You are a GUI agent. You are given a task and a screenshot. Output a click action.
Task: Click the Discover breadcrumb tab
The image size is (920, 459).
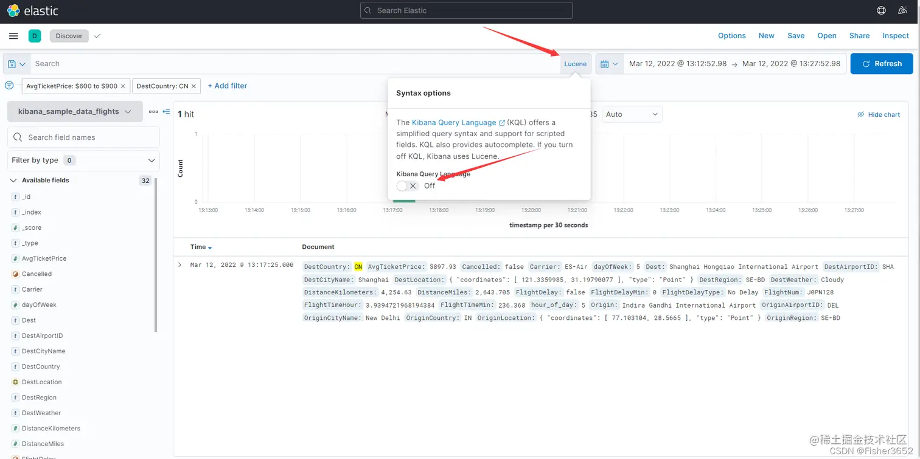click(x=69, y=36)
